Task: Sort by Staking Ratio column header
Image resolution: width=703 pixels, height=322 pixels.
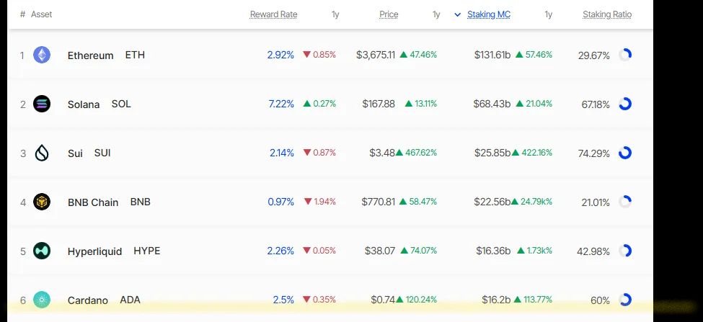Action: pos(607,14)
